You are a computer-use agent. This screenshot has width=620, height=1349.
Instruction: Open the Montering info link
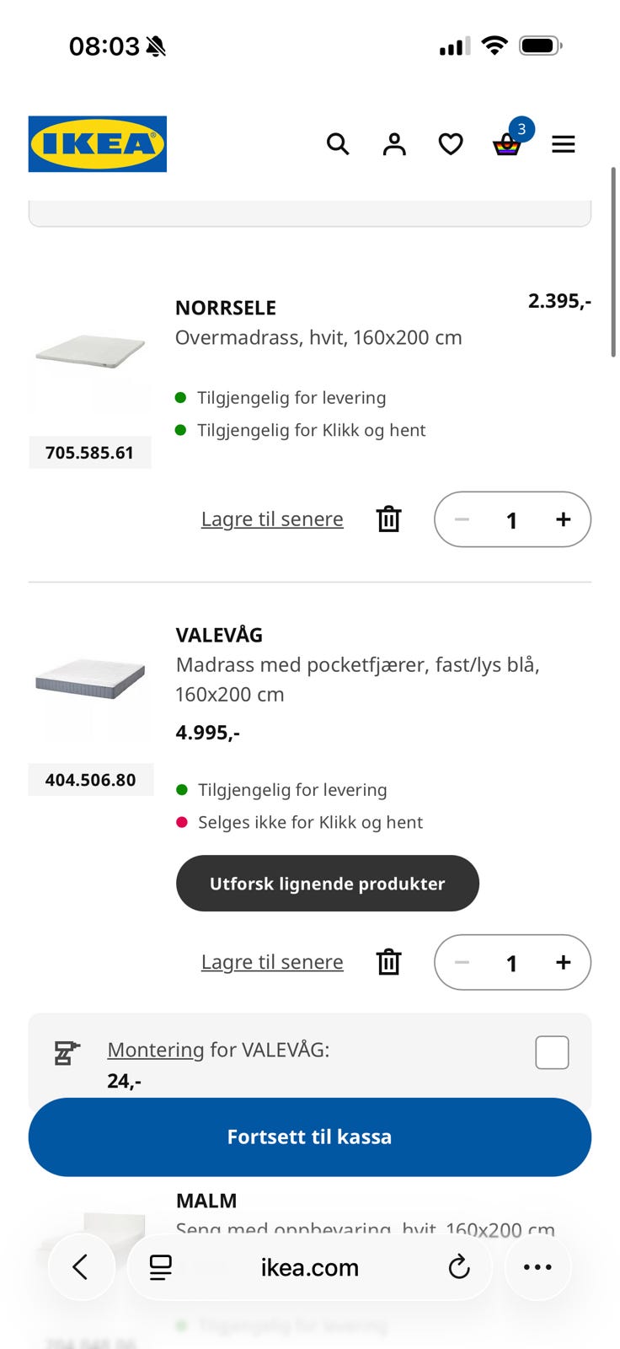pyautogui.click(x=156, y=1050)
